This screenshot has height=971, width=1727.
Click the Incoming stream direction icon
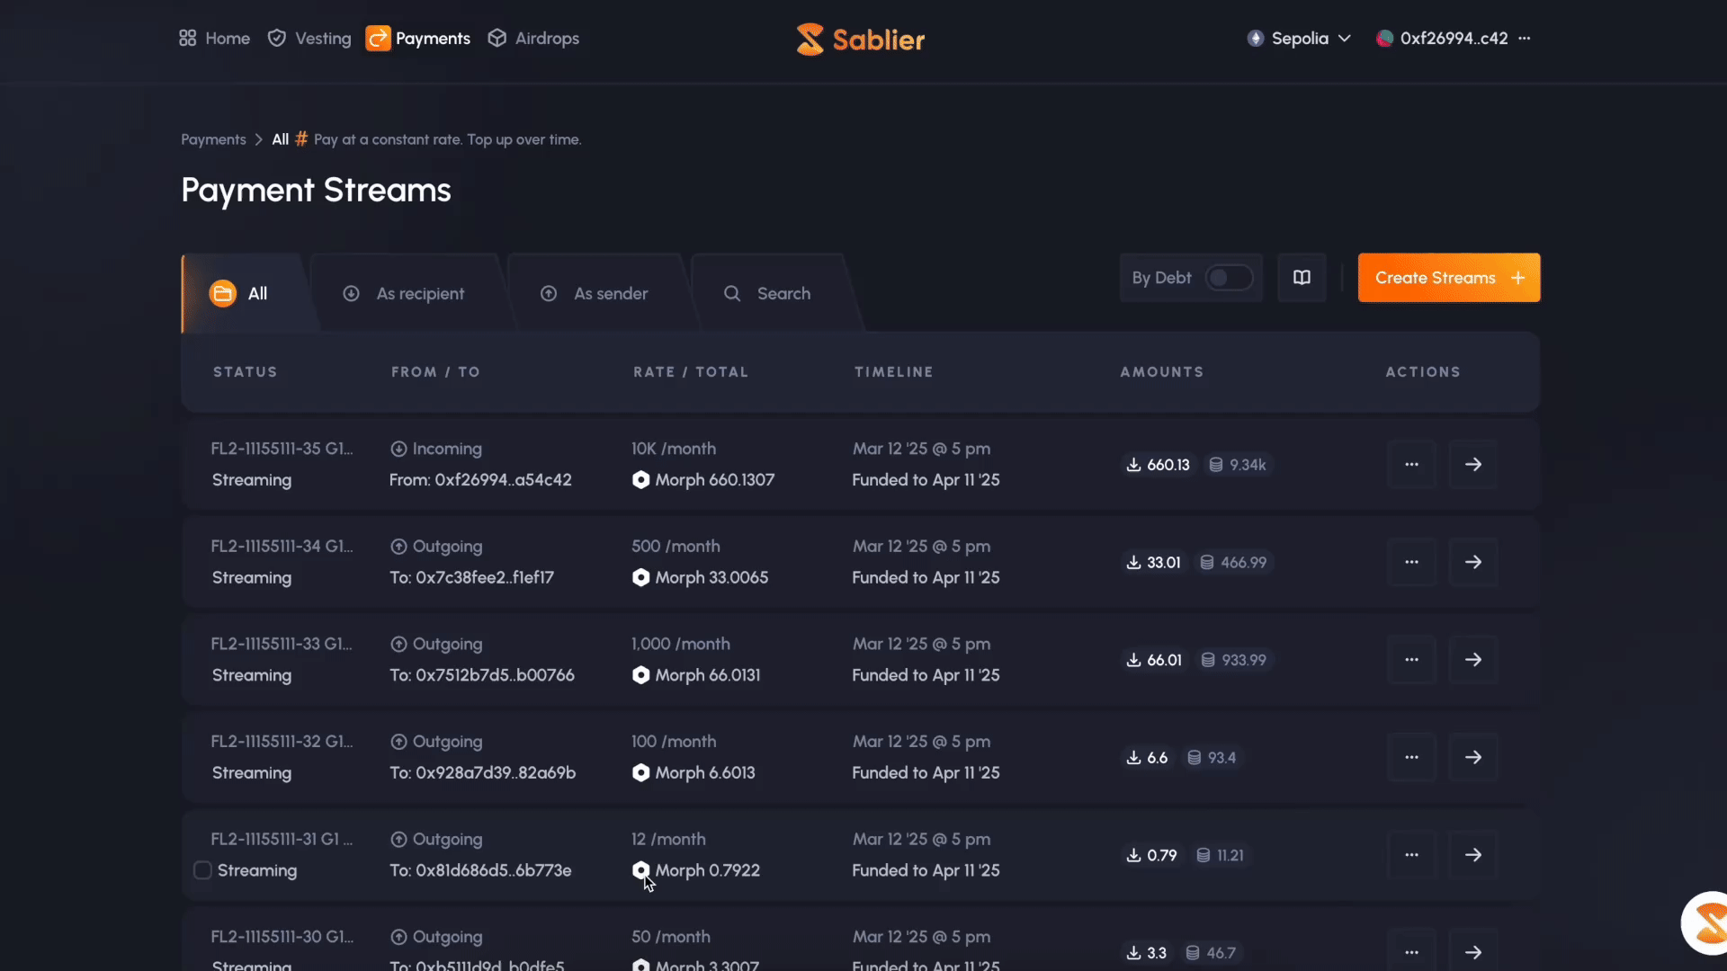coord(398,449)
